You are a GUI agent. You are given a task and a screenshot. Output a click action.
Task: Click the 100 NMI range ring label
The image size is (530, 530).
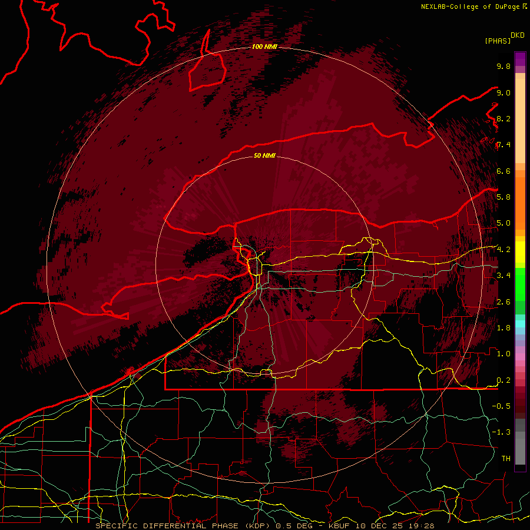[x=264, y=47]
